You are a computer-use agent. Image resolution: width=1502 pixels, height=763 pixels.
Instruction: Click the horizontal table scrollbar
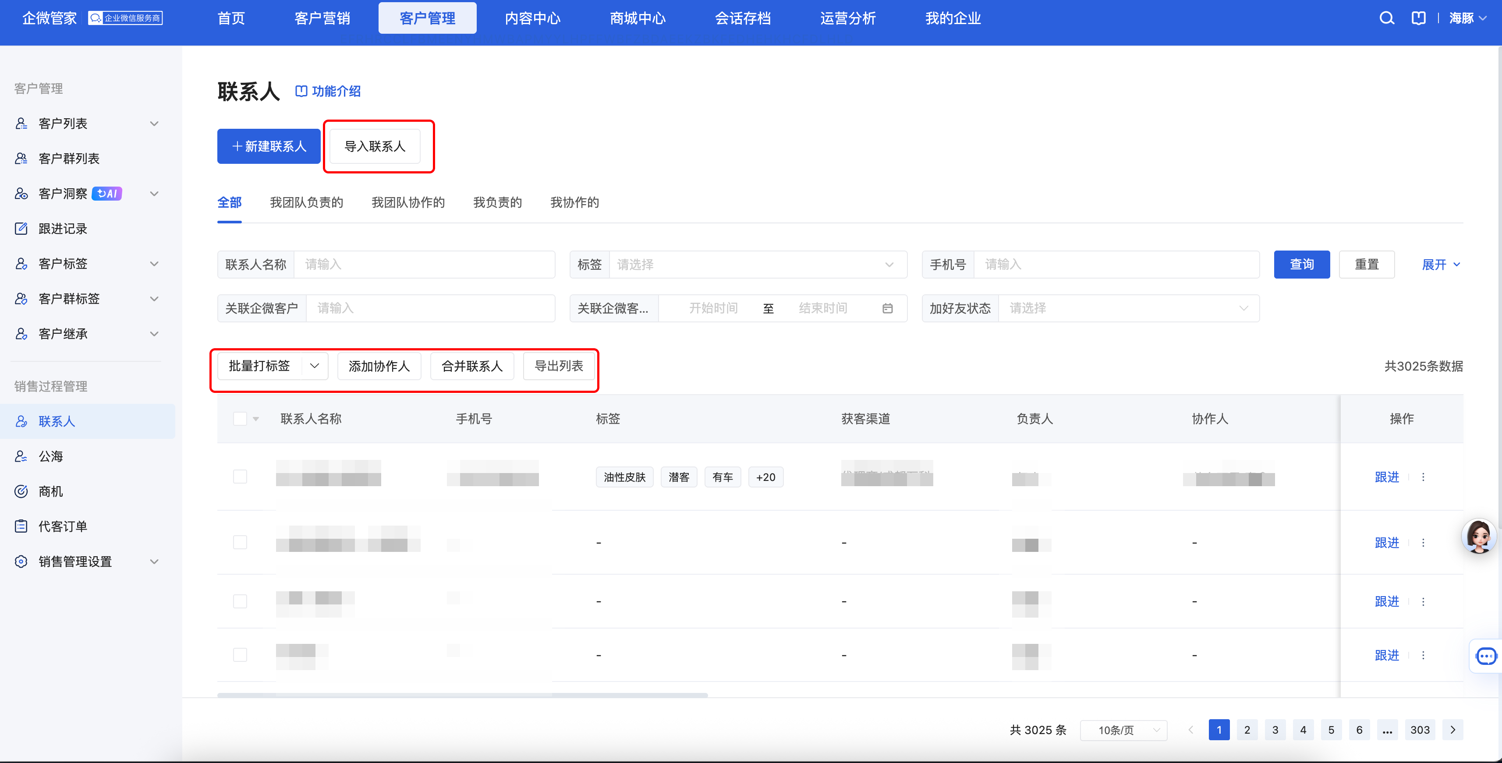462,695
